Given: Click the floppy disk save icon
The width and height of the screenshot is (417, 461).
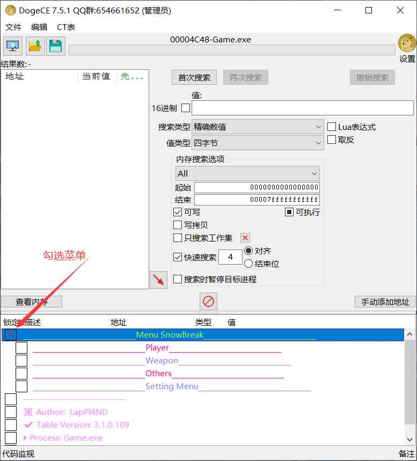Looking at the screenshot, I should point(55,46).
